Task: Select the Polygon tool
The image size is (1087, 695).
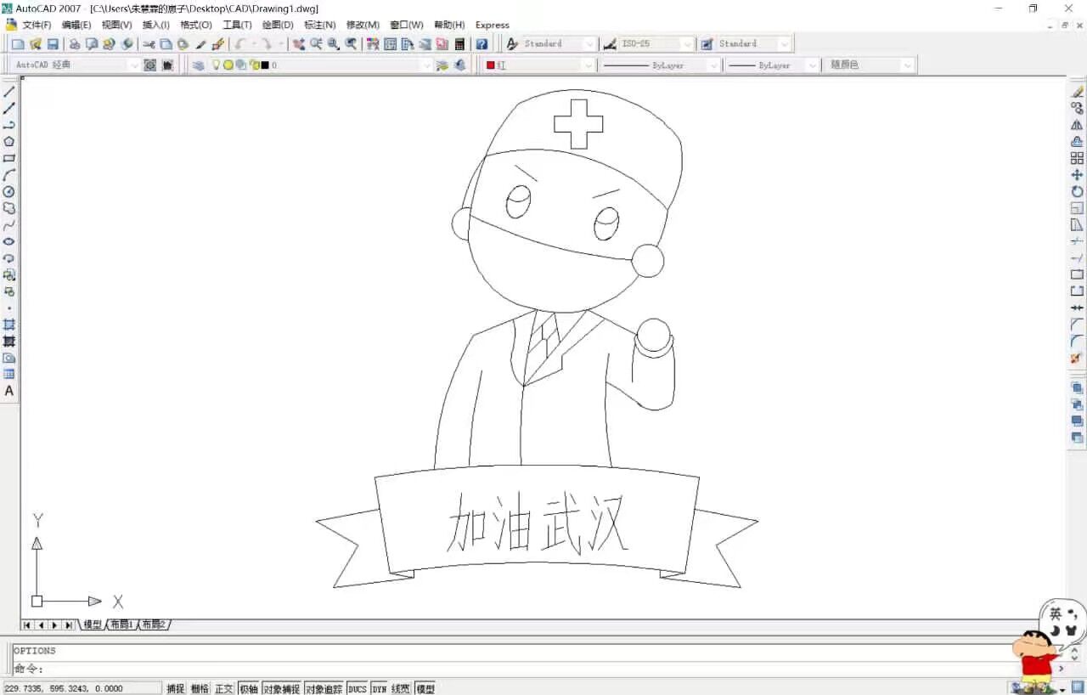Action: [x=9, y=142]
